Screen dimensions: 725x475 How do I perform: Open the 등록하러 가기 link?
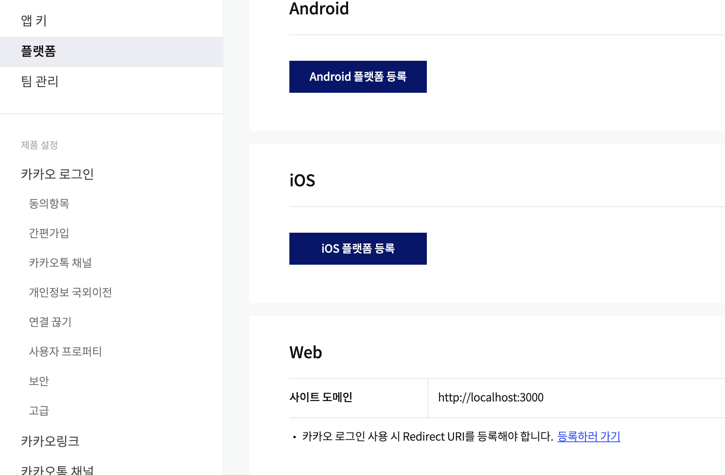tap(588, 437)
